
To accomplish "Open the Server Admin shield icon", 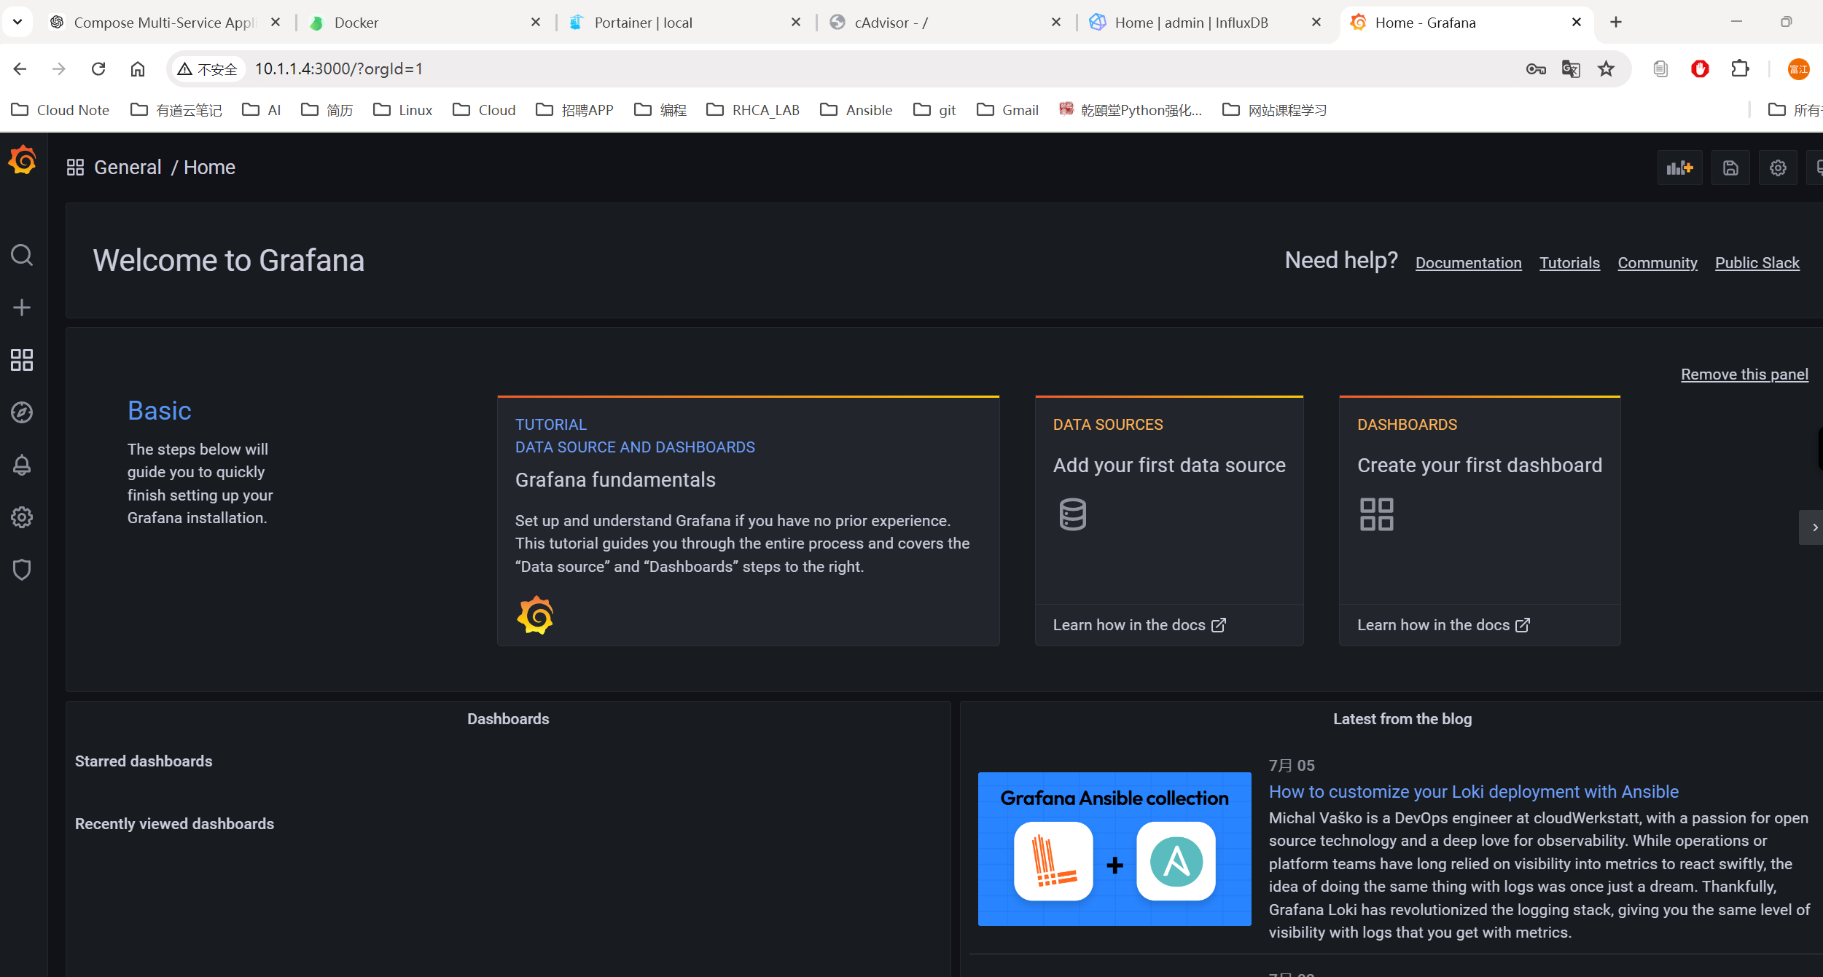I will pos(22,570).
